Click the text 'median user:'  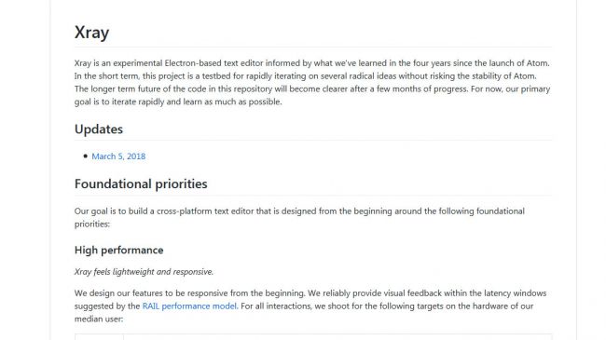click(x=99, y=319)
